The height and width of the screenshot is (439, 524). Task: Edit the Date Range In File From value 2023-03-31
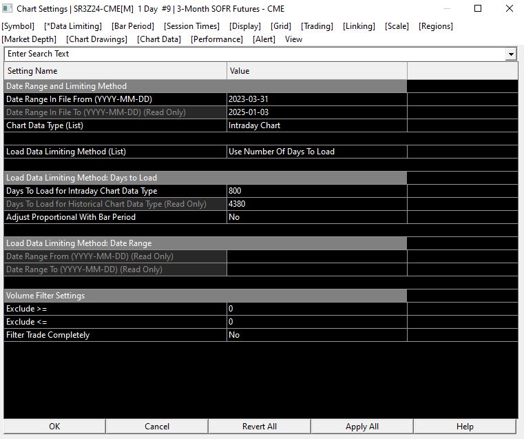(317, 99)
